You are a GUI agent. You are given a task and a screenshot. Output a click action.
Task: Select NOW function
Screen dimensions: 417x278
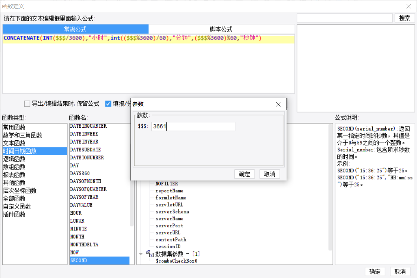pos(99,253)
